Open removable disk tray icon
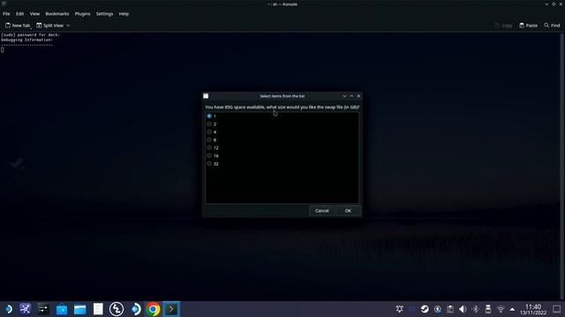The image size is (565, 317). (488, 309)
